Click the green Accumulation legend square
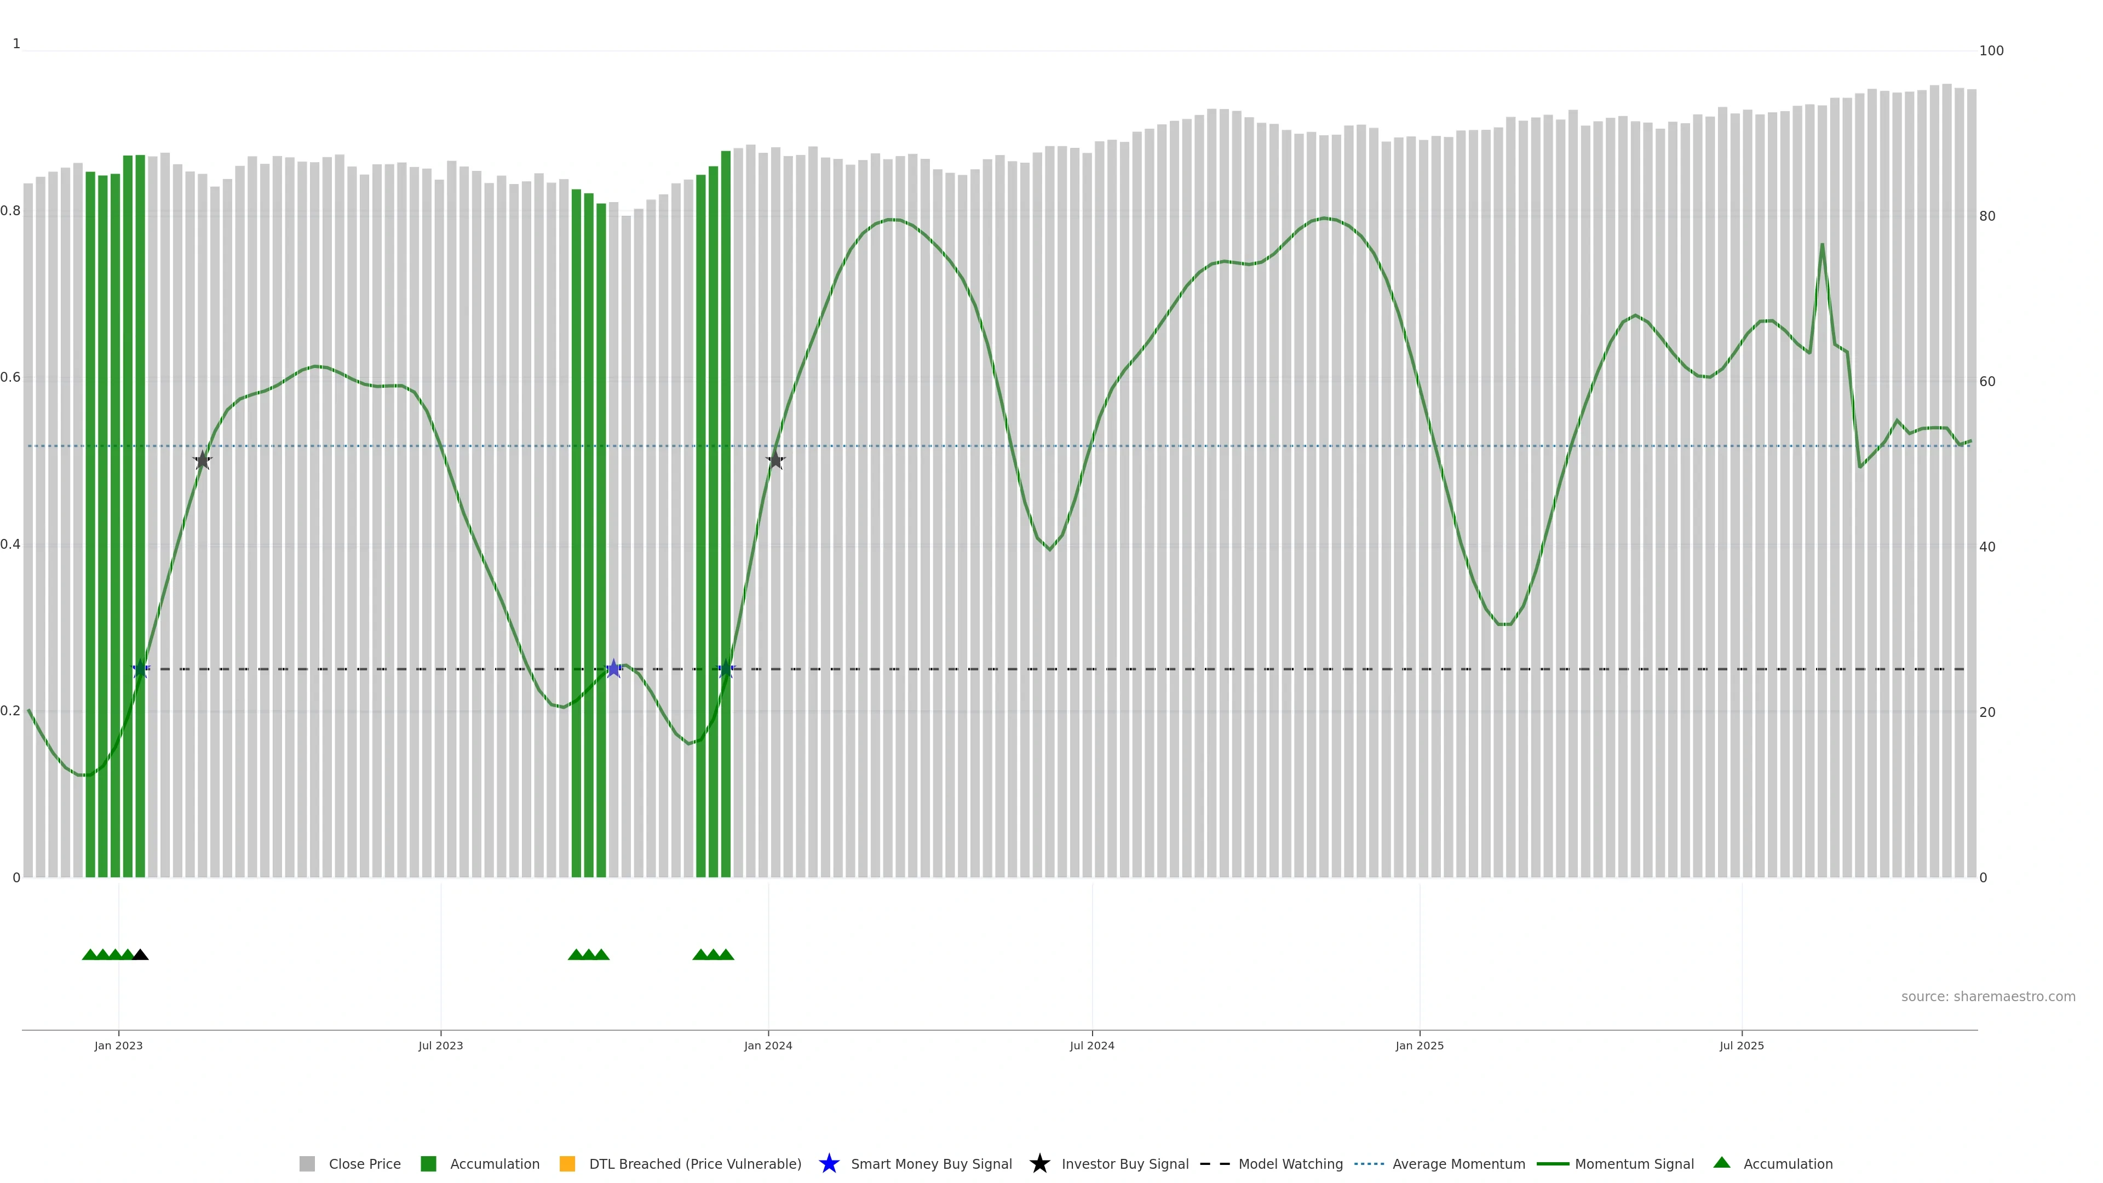The height and width of the screenshot is (1183, 2103). pos(428,1163)
